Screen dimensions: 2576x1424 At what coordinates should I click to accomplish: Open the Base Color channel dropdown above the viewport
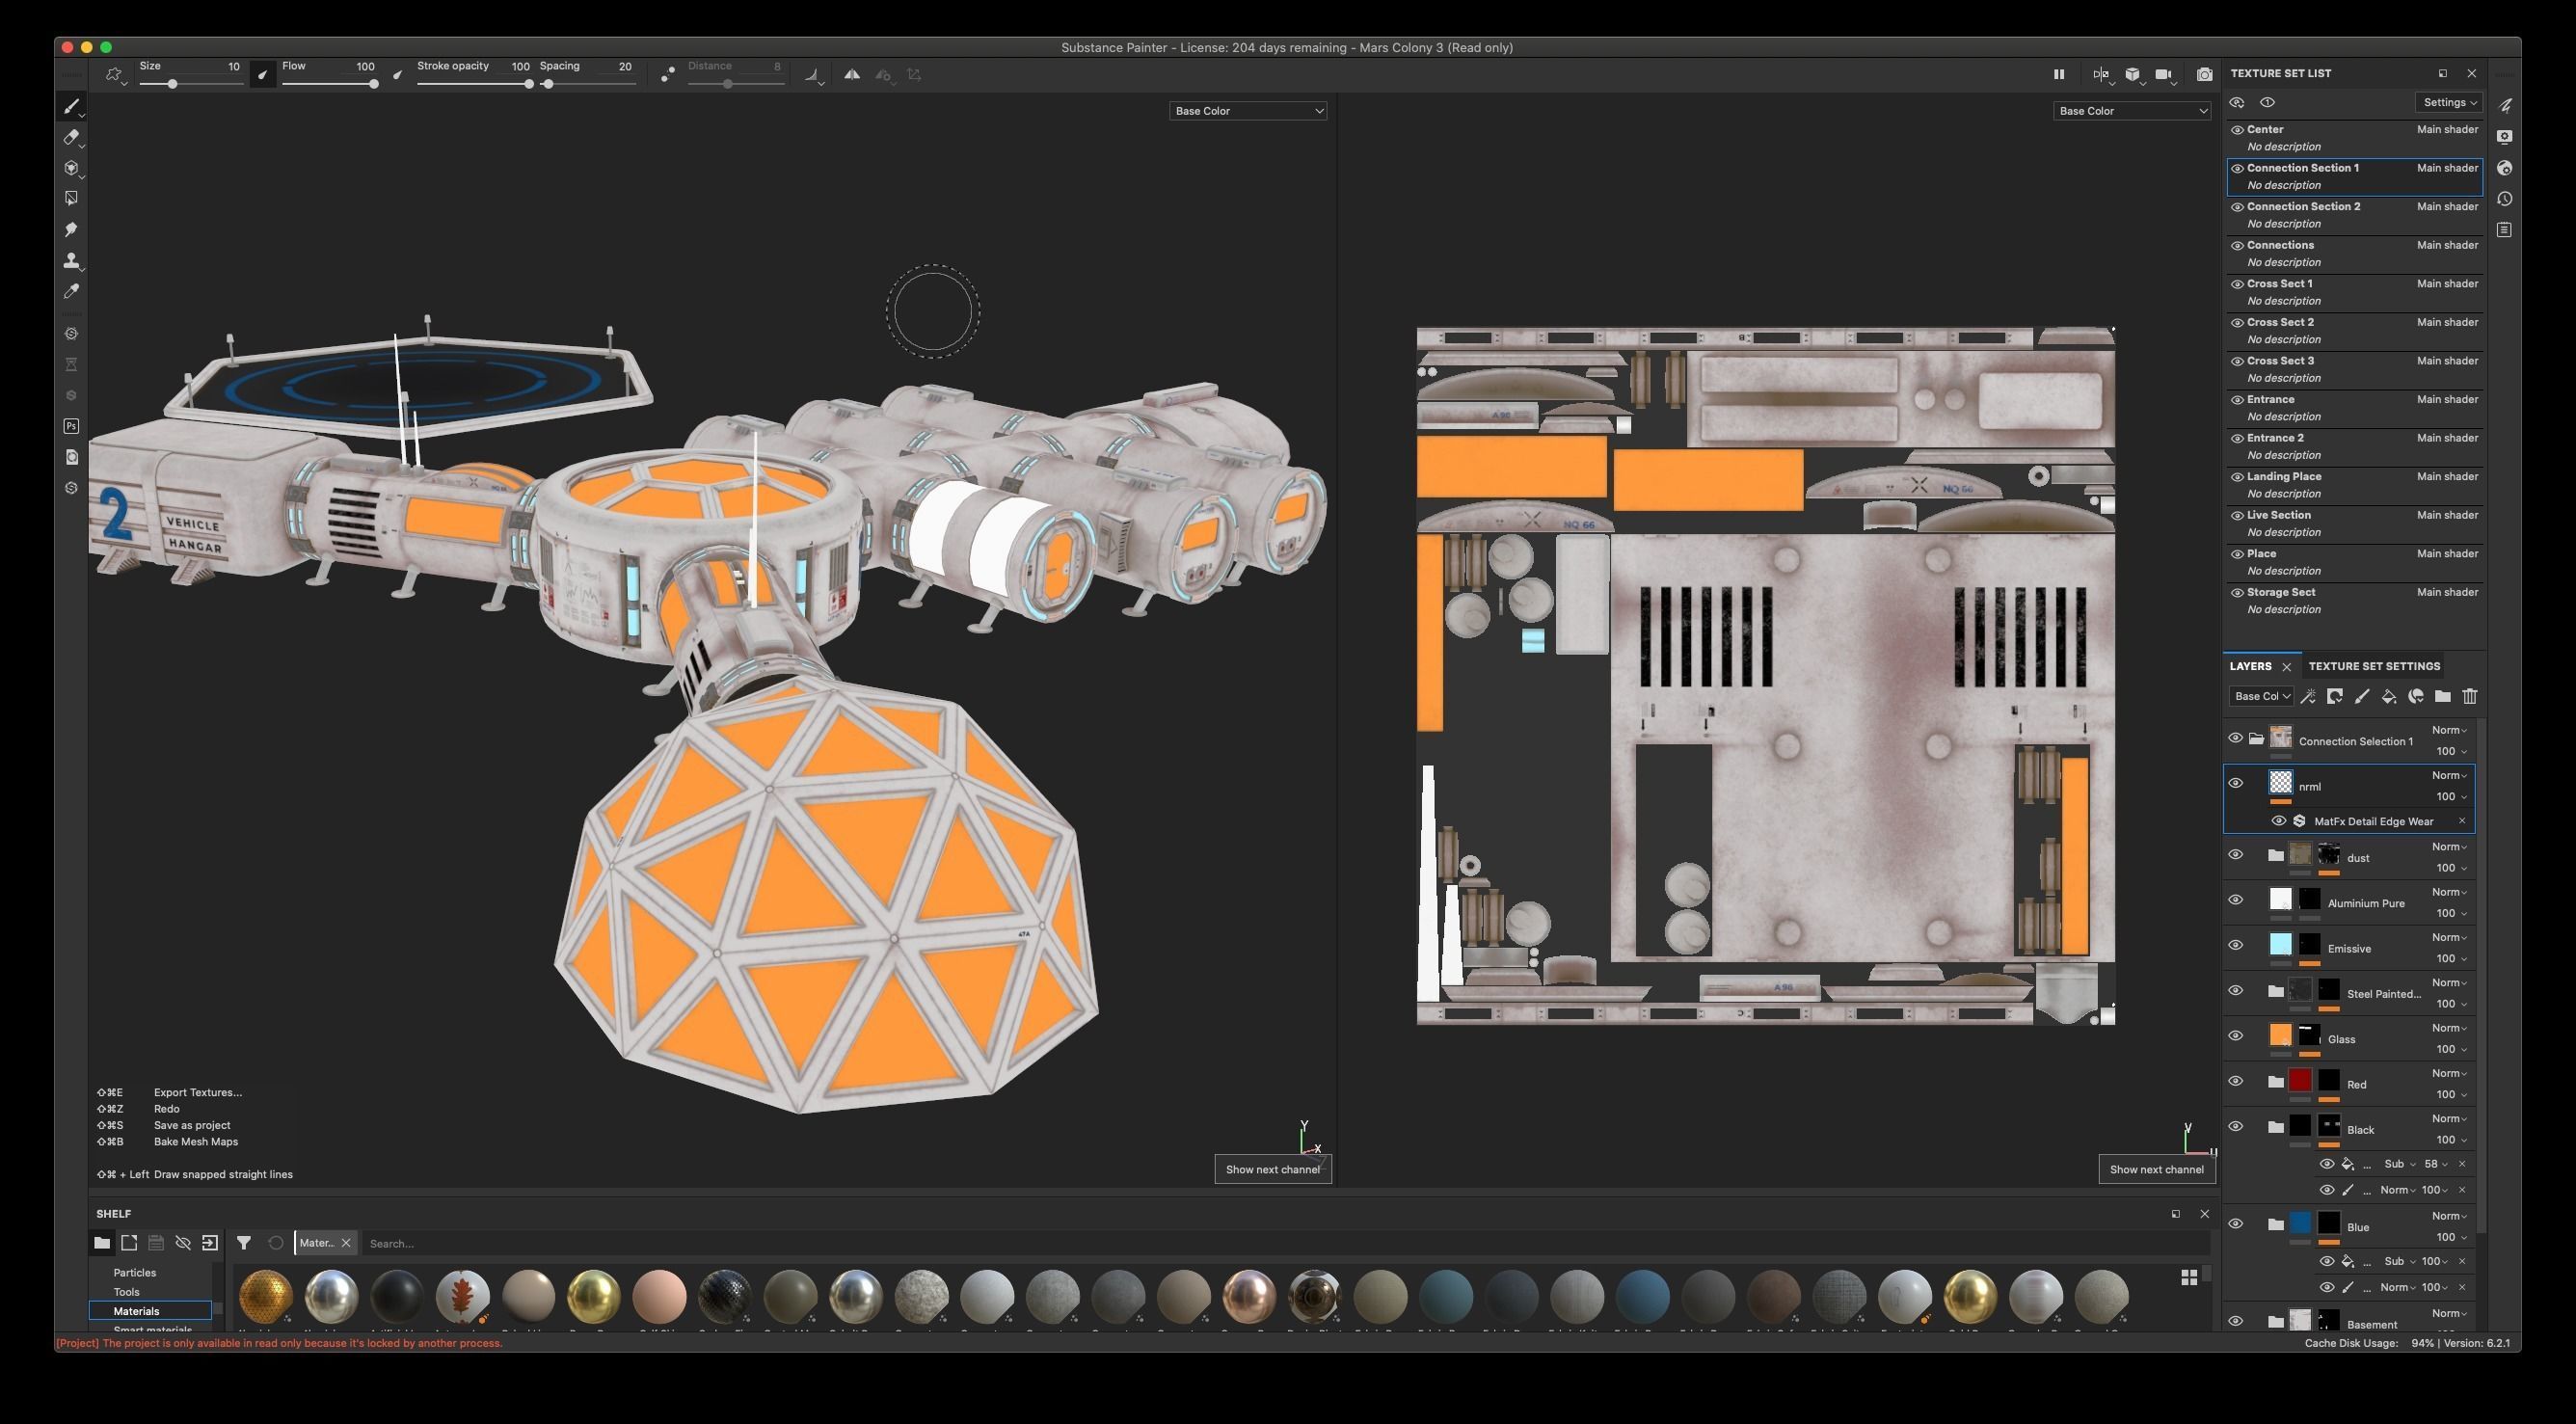pos(1248,110)
